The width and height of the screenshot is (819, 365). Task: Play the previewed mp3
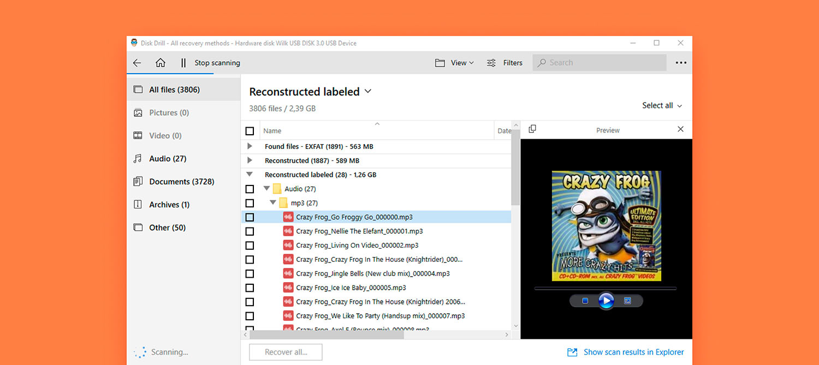point(606,301)
